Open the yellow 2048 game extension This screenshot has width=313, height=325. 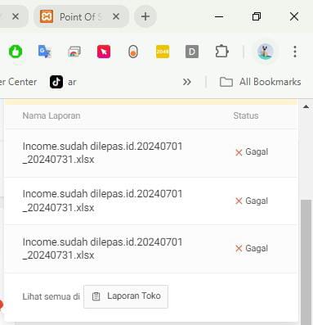[x=163, y=52]
